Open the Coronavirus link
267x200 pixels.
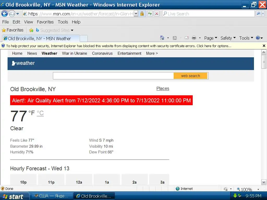(102, 53)
